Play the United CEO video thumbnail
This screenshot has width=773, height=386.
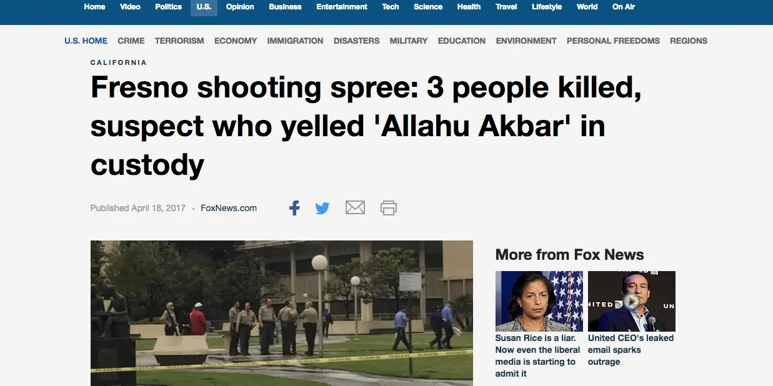click(x=632, y=301)
